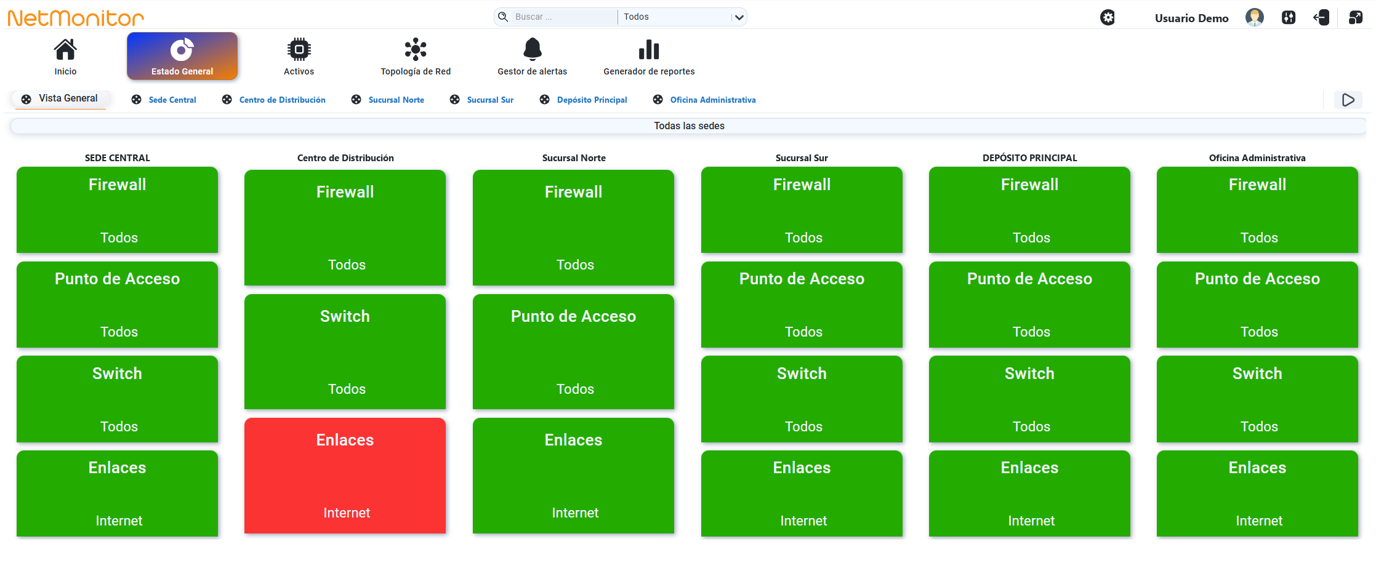
Task: Click the settings gear icon in the header
Action: coord(1108,17)
